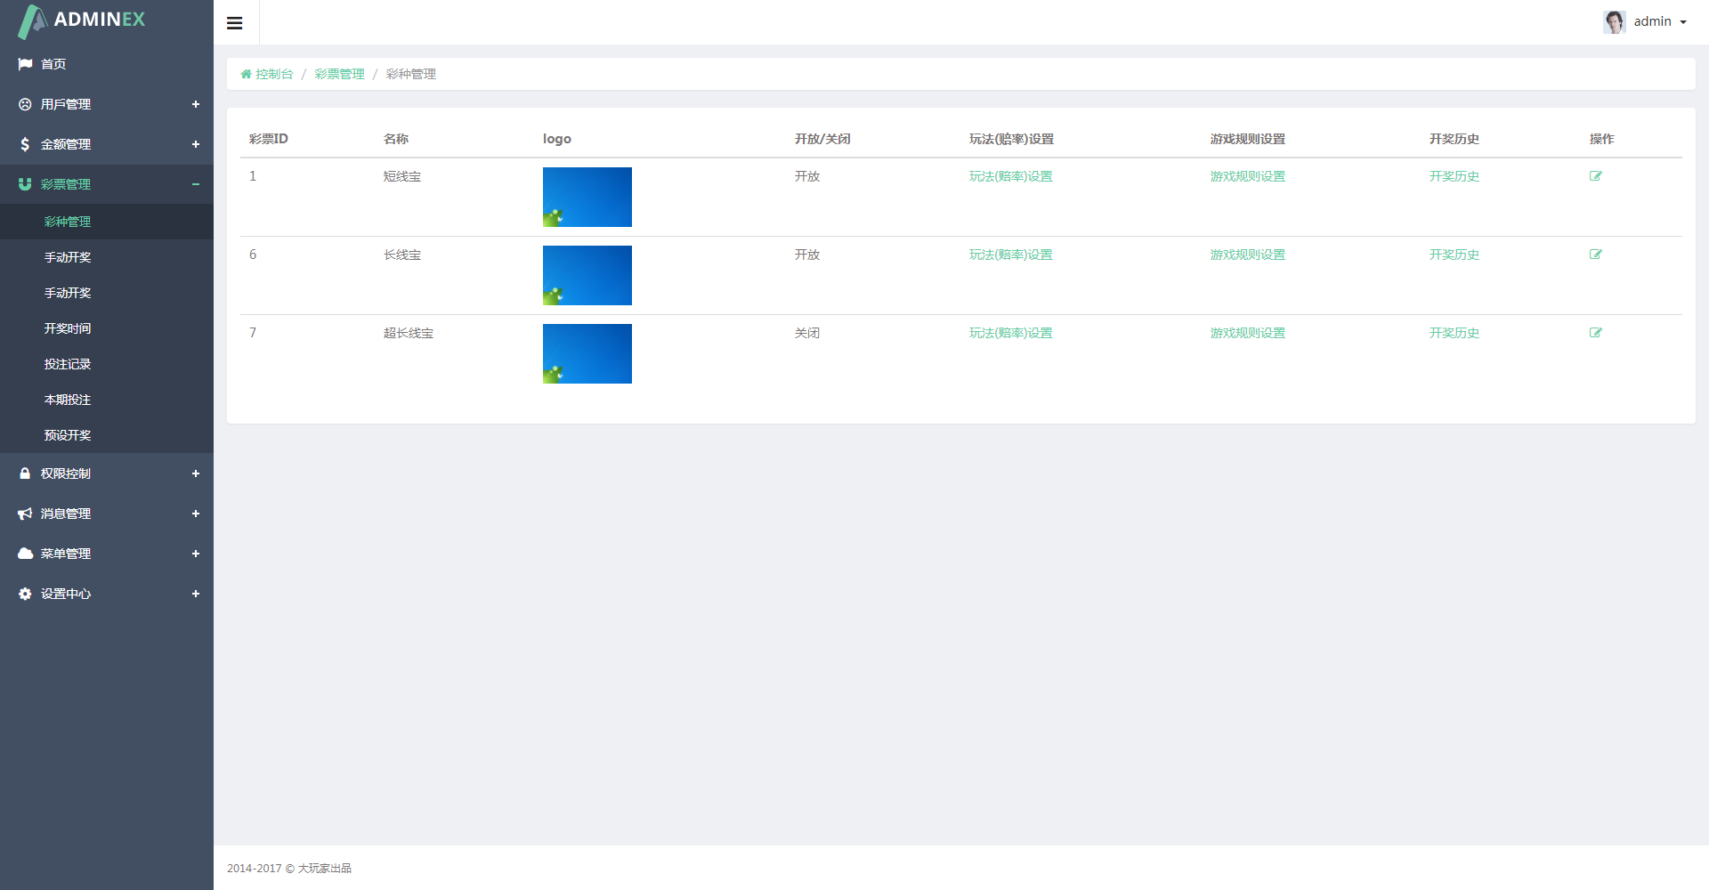The image size is (1709, 890).
Task: Open 玩法(赔率)设置 link for 短线宝
Action: (x=1010, y=176)
